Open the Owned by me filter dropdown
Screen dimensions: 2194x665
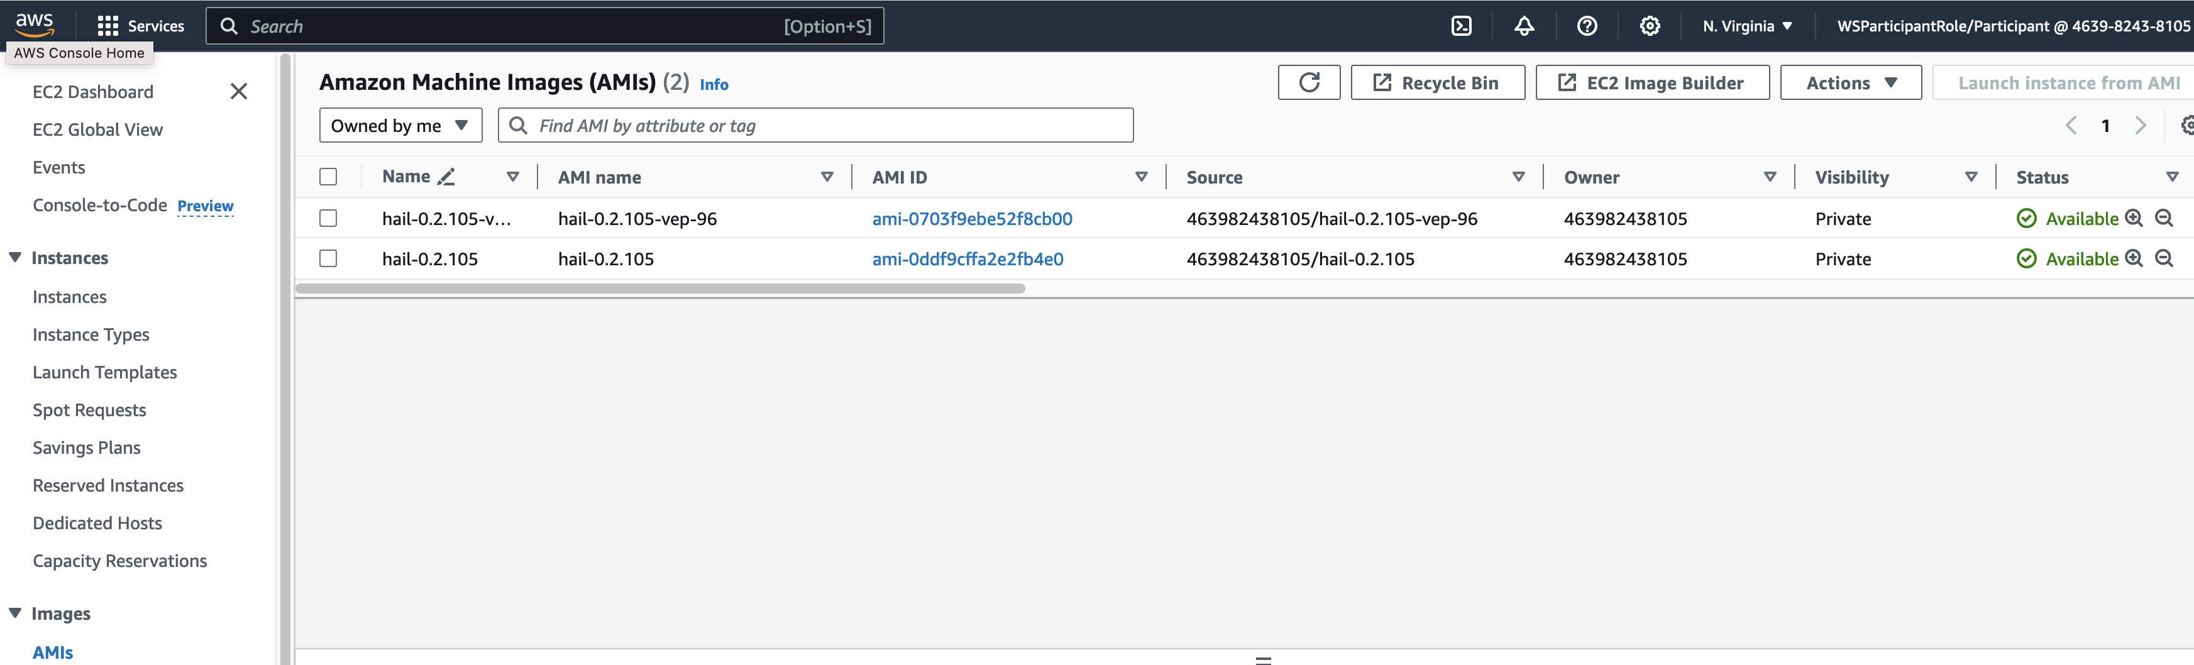(400, 125)
